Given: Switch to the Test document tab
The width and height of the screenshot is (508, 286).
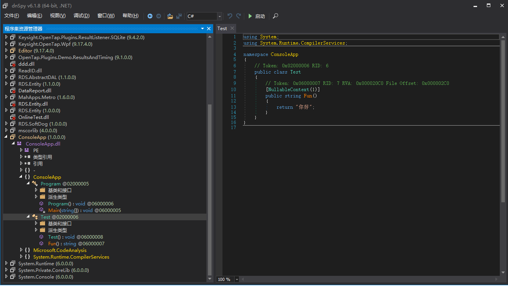Looking at the screenshot, I should click(x=222, y=28).
